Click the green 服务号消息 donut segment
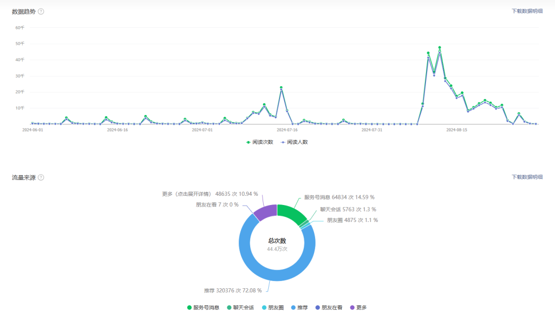This screenshot has height=316, width=555. (291, 212)
